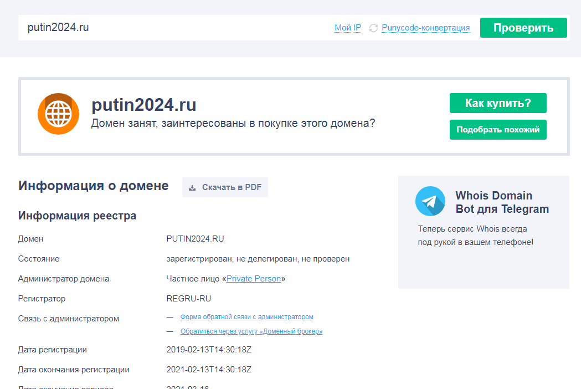Open the Мой IP link

click(x=348, y=28)
